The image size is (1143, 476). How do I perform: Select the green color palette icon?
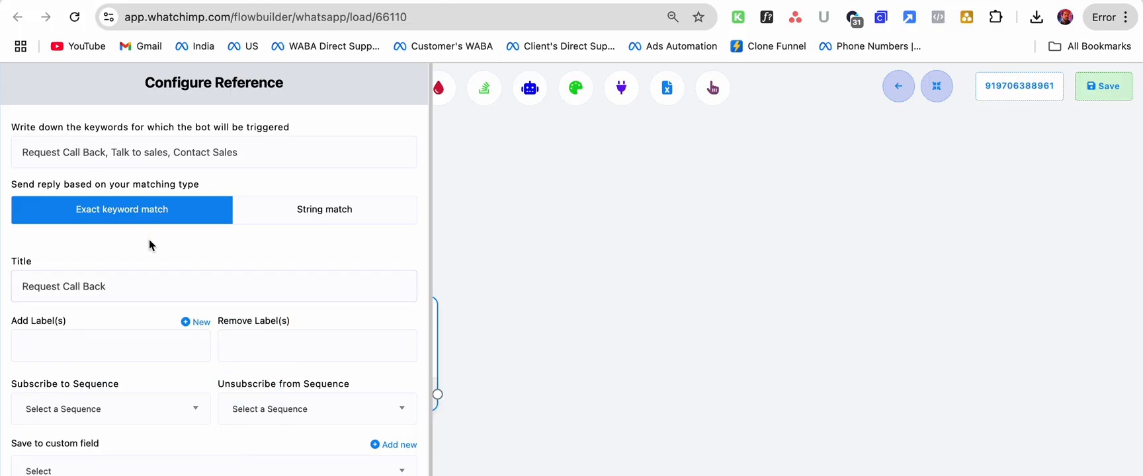pyautogui.click(x=575, y=87)
